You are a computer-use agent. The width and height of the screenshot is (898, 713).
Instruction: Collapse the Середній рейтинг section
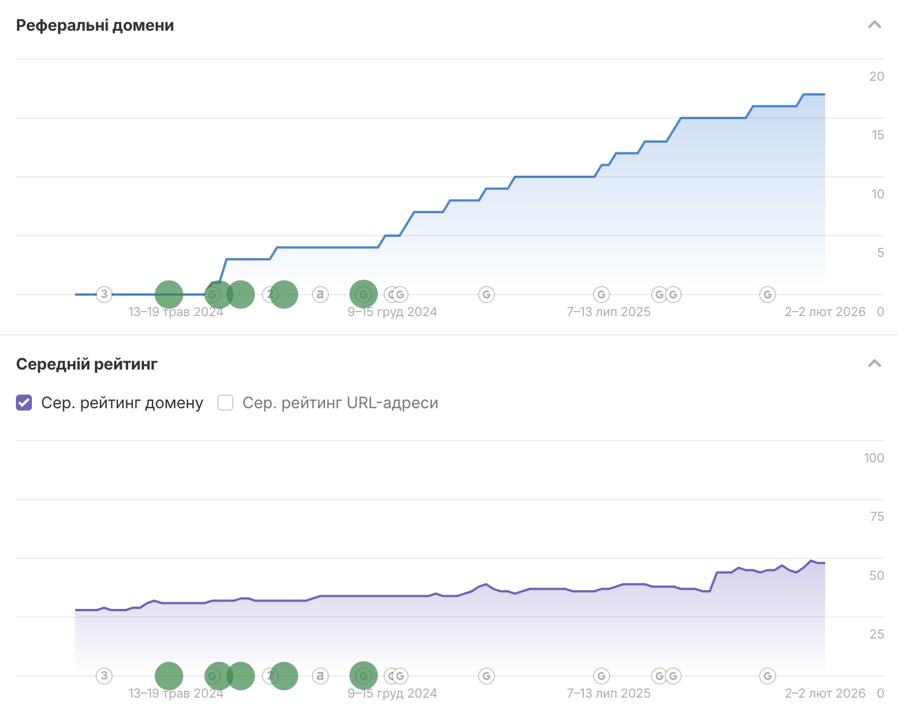[x=874, y=364]
